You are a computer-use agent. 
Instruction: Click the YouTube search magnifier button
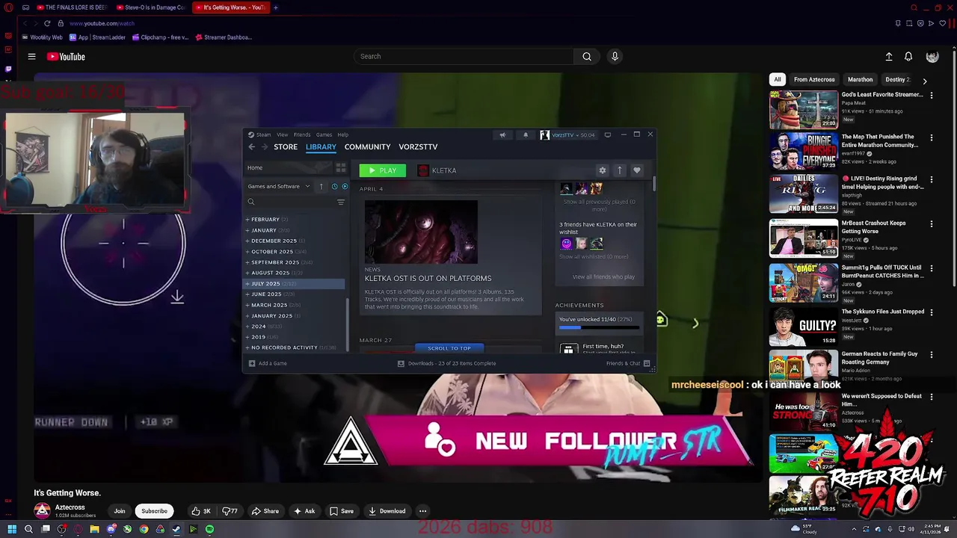(587, 56)
